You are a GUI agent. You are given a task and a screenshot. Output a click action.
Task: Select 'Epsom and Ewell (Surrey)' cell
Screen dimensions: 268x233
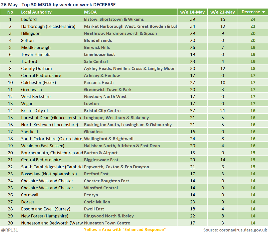pos(52,209)
